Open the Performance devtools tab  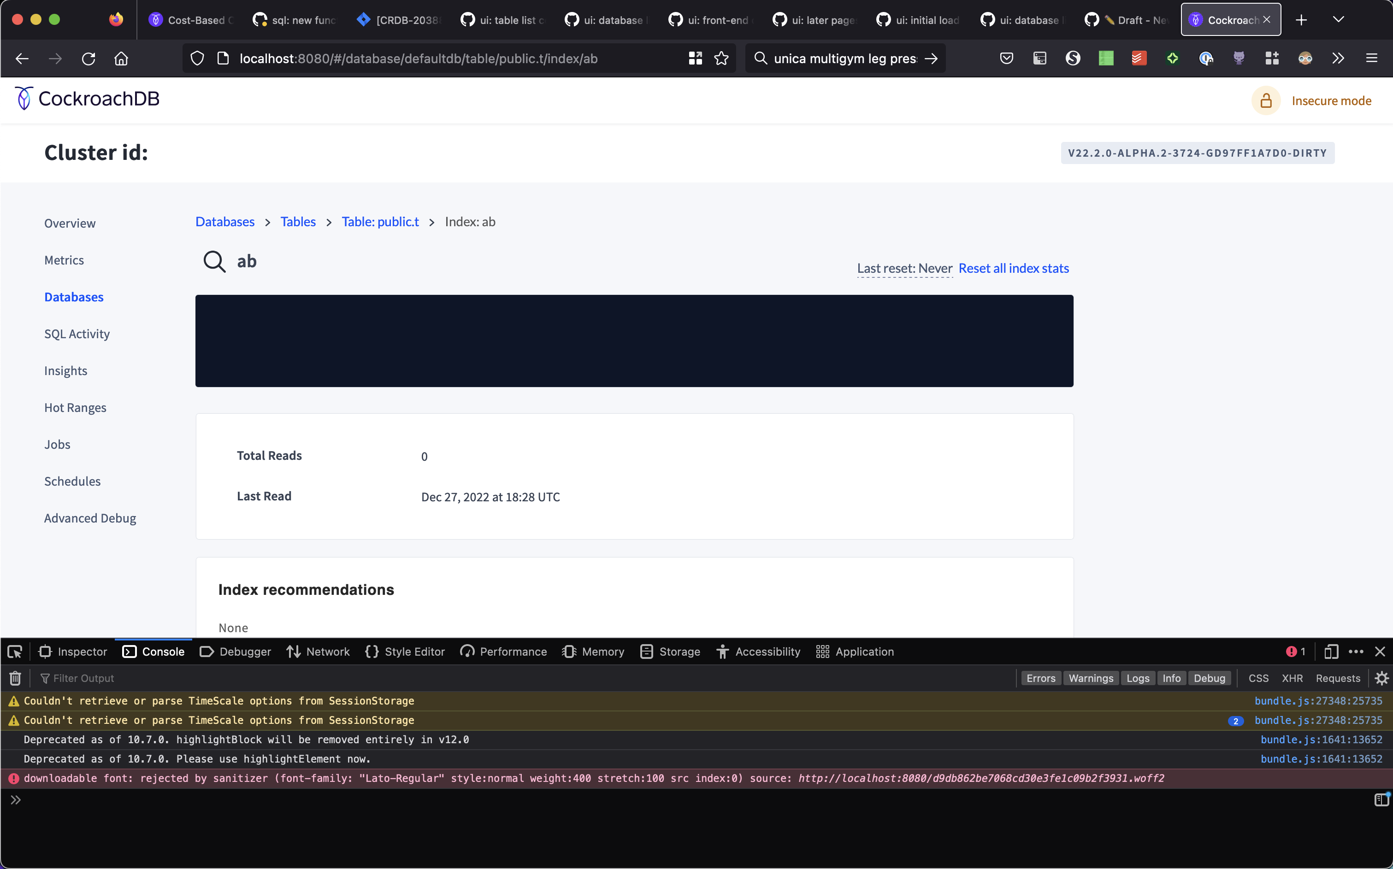504,652
